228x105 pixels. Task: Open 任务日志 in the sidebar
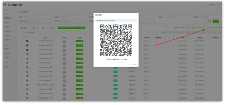coord(7,67)
